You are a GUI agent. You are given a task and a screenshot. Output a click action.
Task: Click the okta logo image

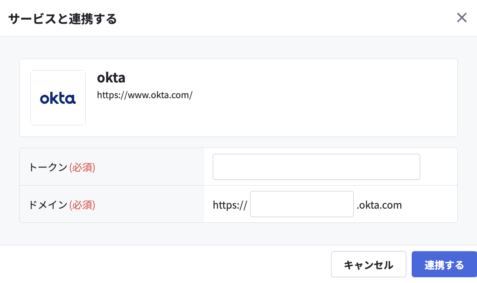58,98
